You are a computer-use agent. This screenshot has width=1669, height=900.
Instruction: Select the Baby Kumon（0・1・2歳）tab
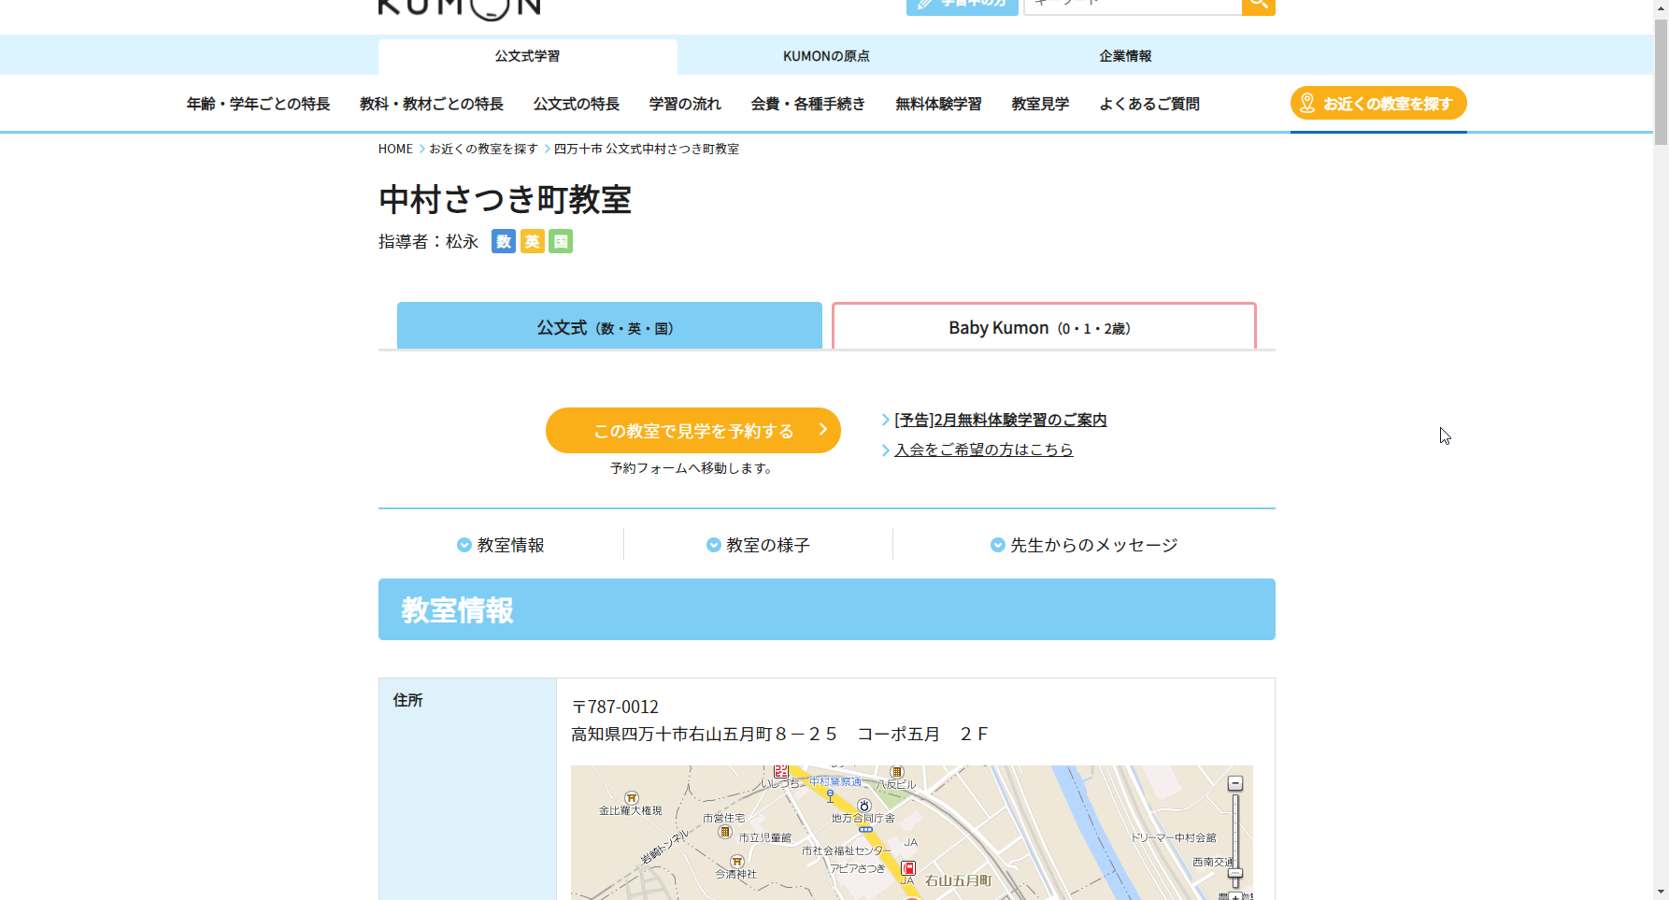point(1044,326)
